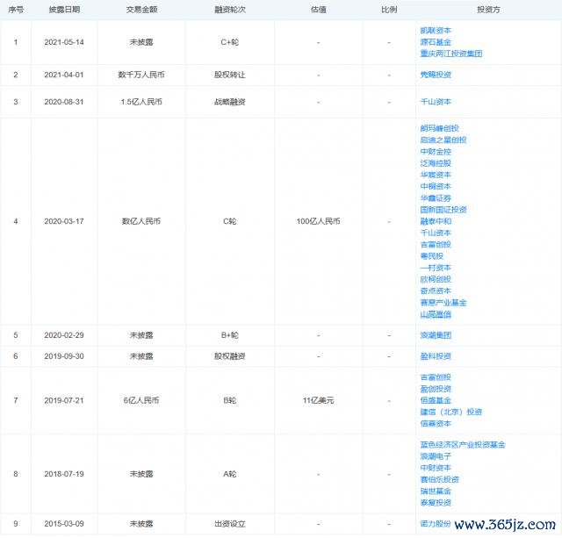Open the 赛意产业基金 investor link
Viewport: 562px width, 538px height.
(443, 302)
